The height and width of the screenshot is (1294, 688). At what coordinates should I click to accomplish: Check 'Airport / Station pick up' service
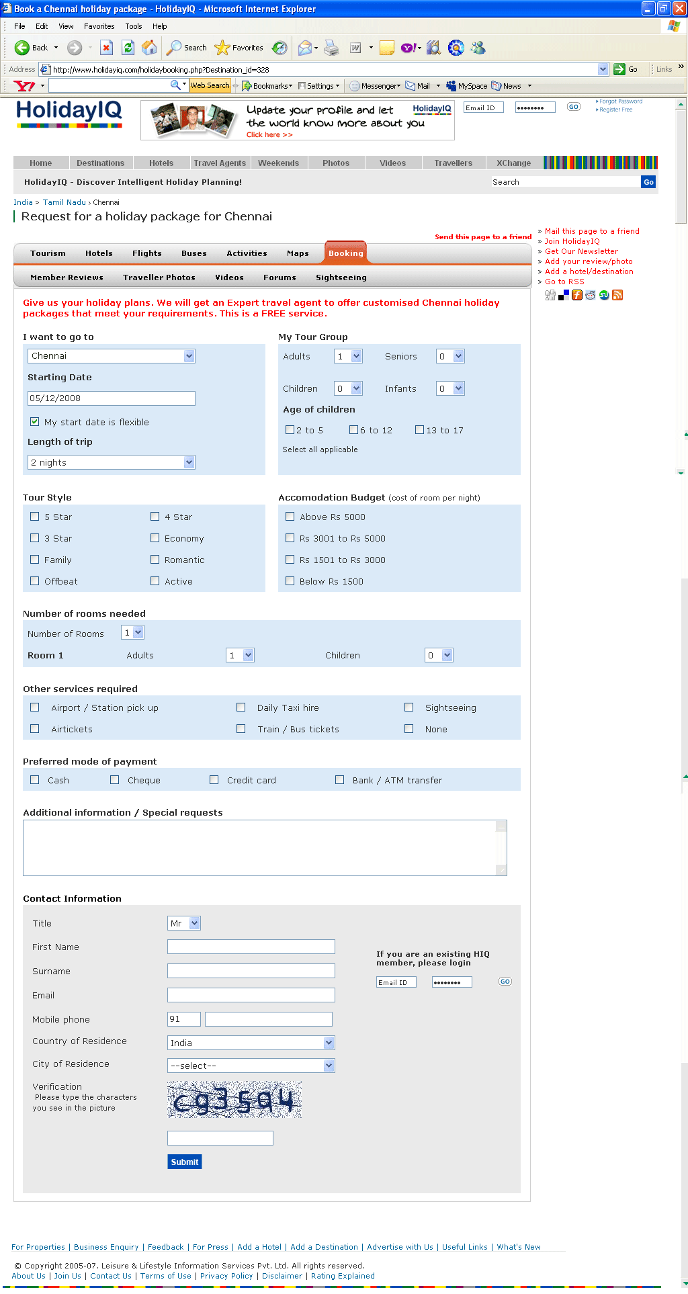[x=34, y=707]
